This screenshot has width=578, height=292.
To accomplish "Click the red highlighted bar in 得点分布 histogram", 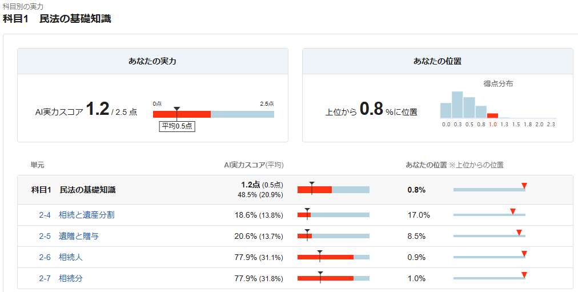I will [492, 115].
